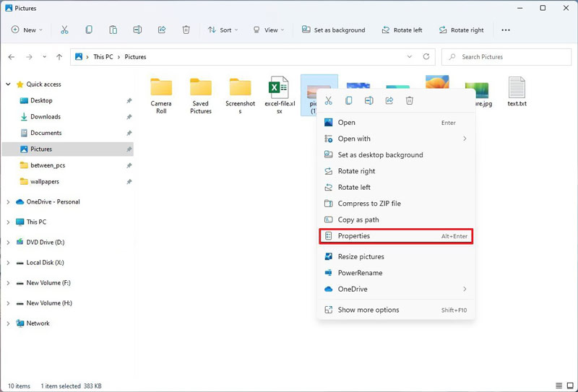The width and height of the screenshot is (578, 392).
Task: Switch to large icons view in status bar
Action: tap(570, 386)
